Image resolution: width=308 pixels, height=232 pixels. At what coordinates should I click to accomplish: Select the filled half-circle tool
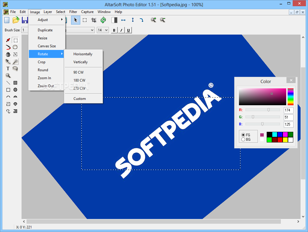[15, 97]
